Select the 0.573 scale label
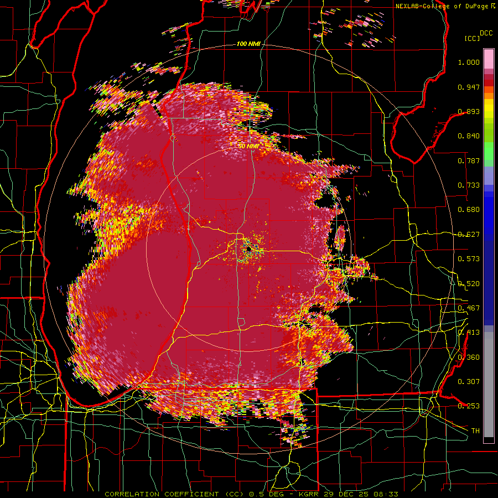This screenshot has height=498, width=498. pyautogui.click(x=469, y=259)
